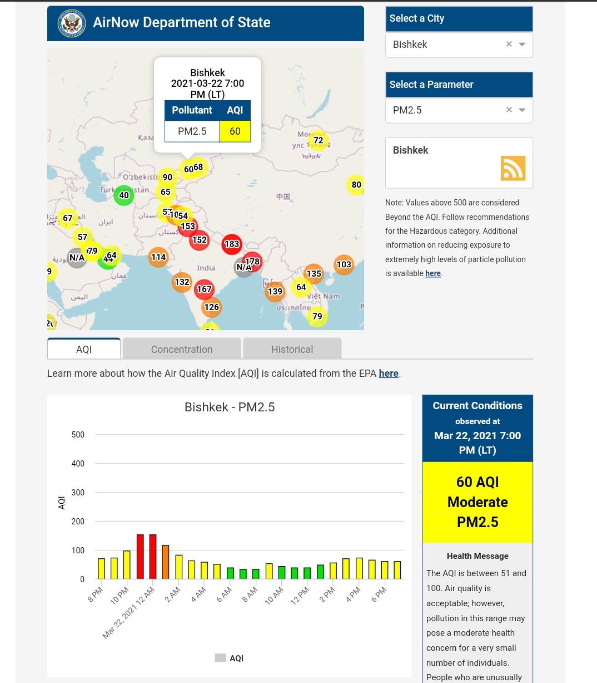Switch to the Concentration tab
The height and width of the screenshot is (683, 597).
click(x=182, y=349)
